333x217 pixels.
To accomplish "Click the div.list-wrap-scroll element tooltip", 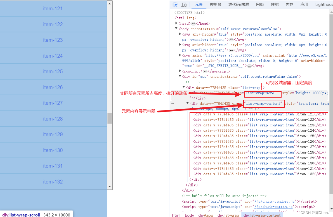I will pyautogui.click(x=36, y=214).
